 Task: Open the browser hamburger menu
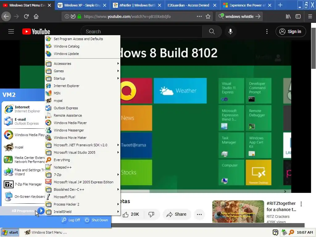tap(310, 16)
